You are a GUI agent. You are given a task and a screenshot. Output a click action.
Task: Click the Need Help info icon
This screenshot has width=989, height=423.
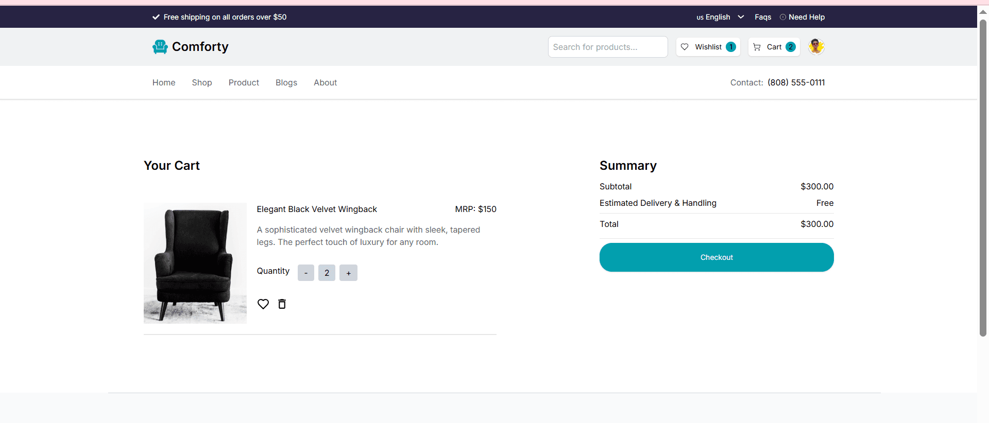tap(783, 17)
